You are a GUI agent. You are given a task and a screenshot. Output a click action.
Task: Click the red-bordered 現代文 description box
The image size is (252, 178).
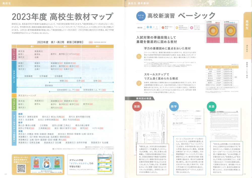(152, 159)
